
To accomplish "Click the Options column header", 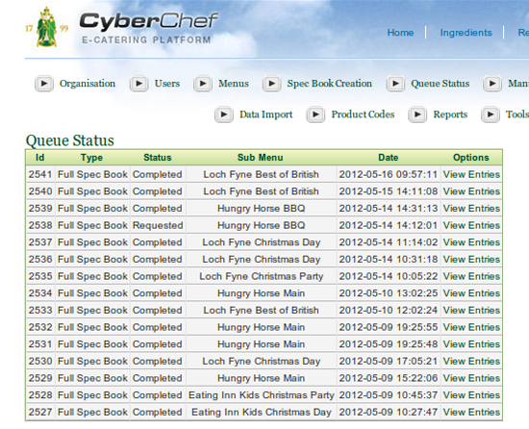I will coord(471,158).
